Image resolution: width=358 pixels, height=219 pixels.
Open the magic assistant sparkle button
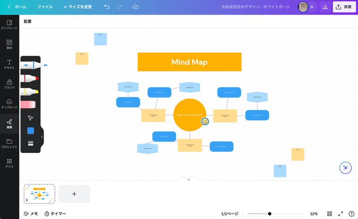click(x=345, y=168)
